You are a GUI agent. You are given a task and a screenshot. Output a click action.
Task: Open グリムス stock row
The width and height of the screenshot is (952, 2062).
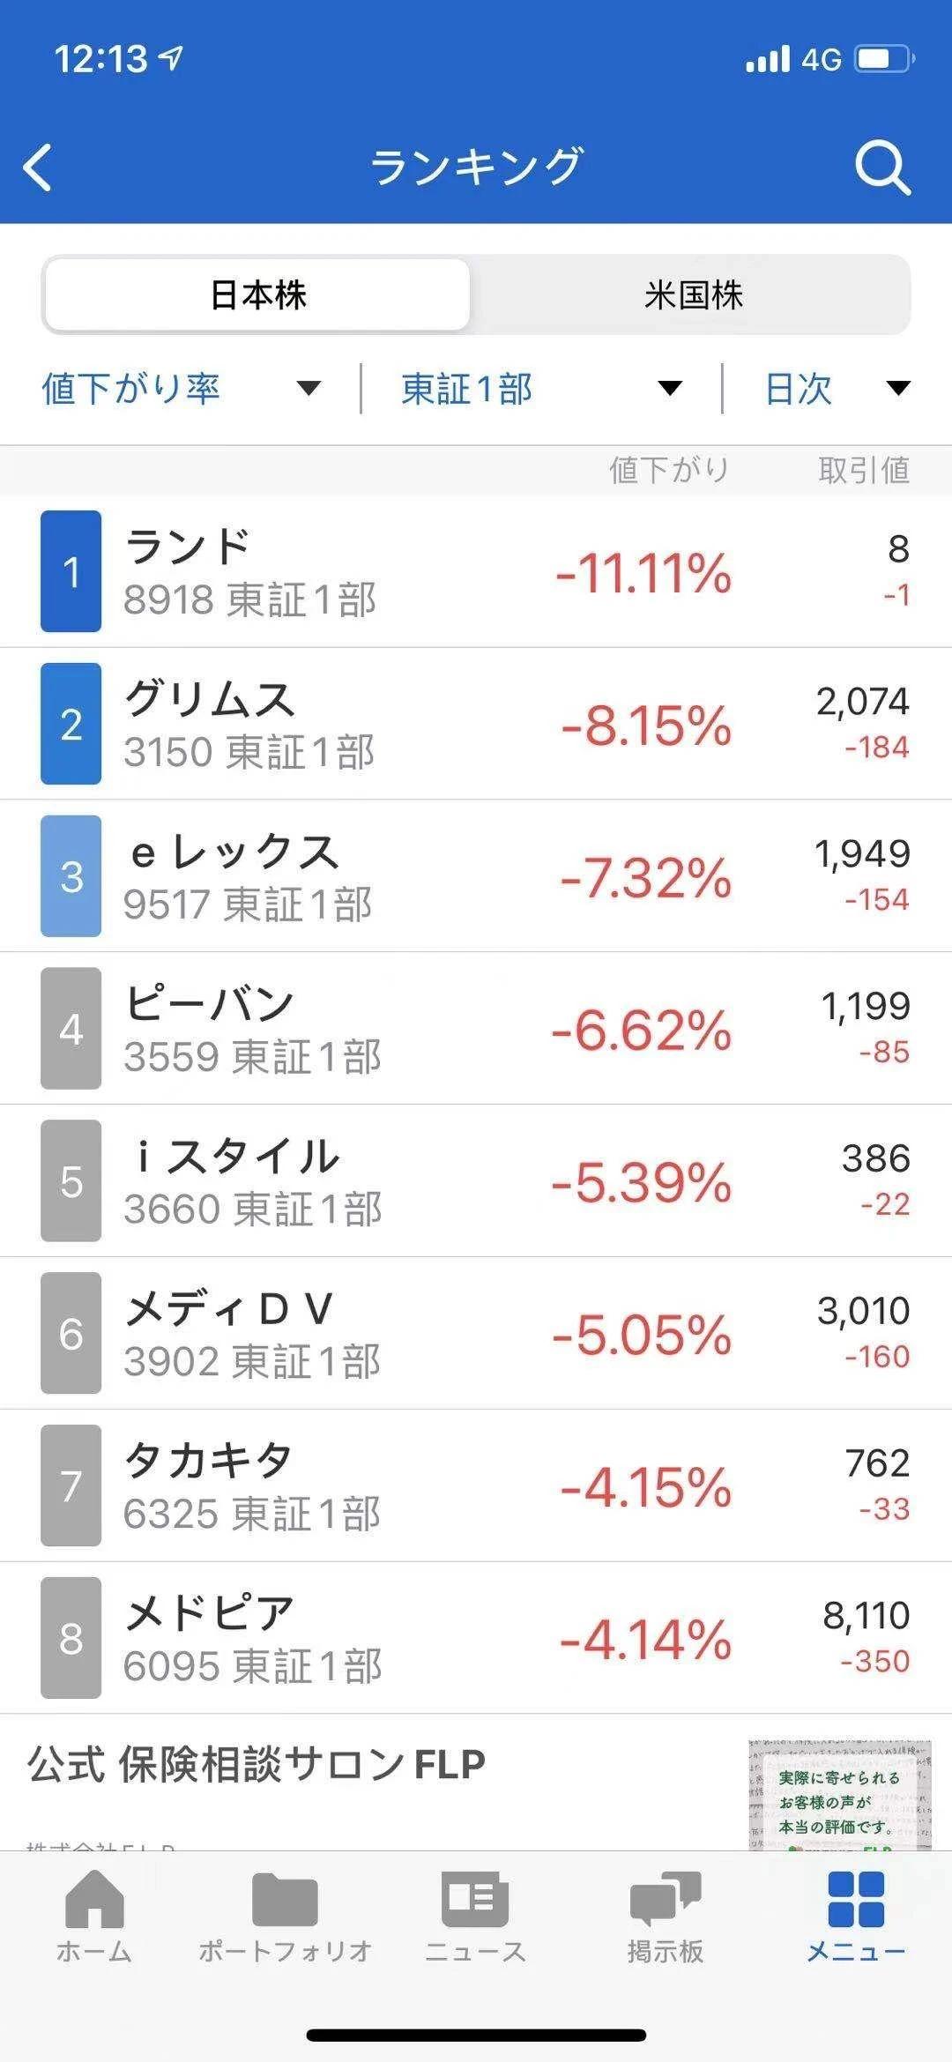point(476,724)
